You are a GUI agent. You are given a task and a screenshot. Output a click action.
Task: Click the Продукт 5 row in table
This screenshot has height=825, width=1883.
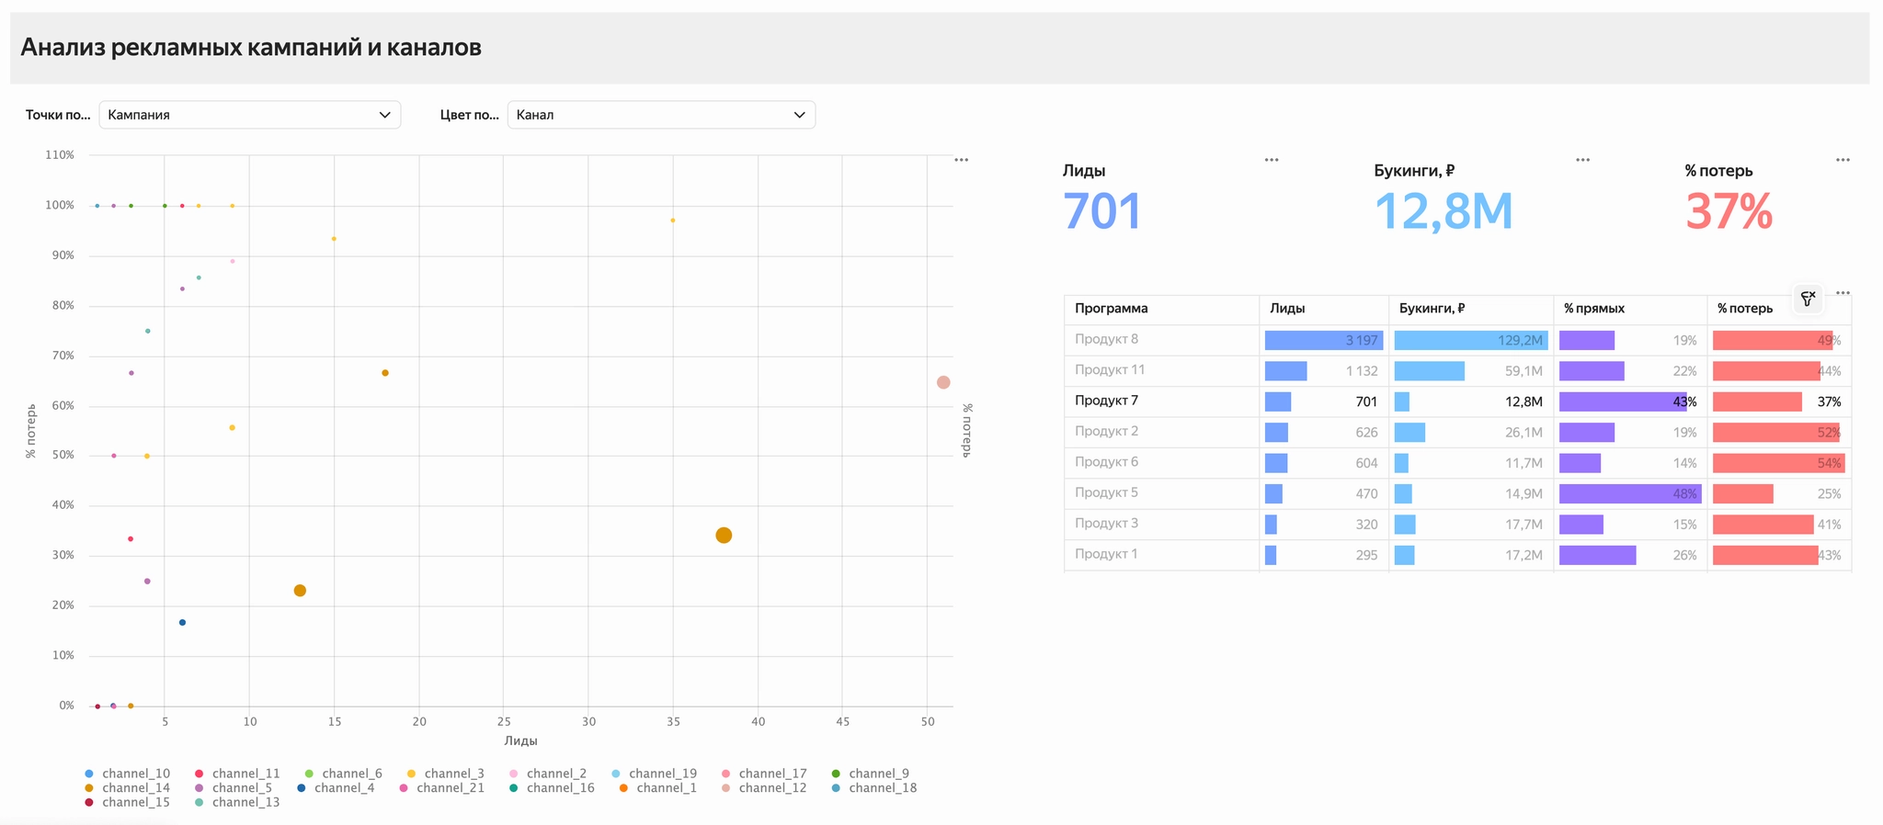point(1106,492)
